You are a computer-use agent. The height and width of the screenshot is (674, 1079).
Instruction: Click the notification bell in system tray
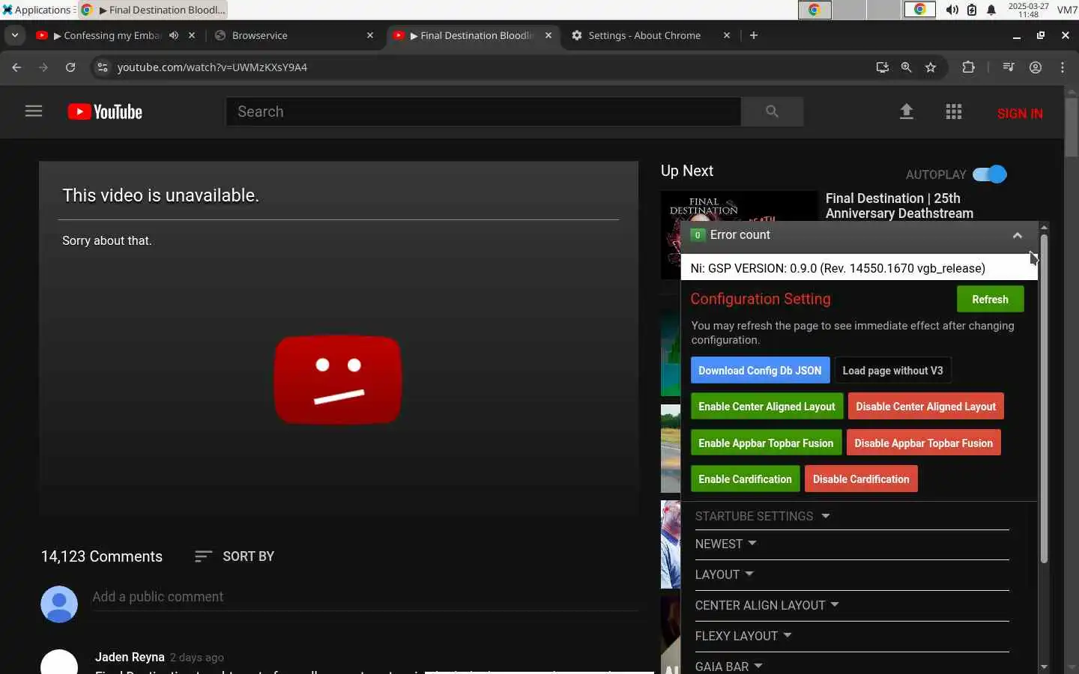click(991, 10)
